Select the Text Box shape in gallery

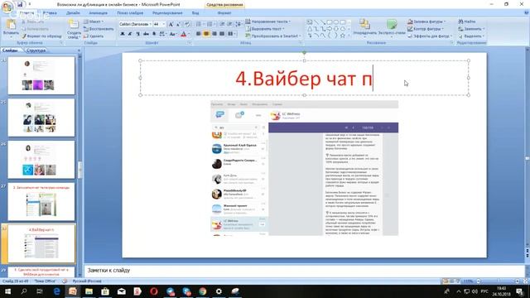coord(309,22)
